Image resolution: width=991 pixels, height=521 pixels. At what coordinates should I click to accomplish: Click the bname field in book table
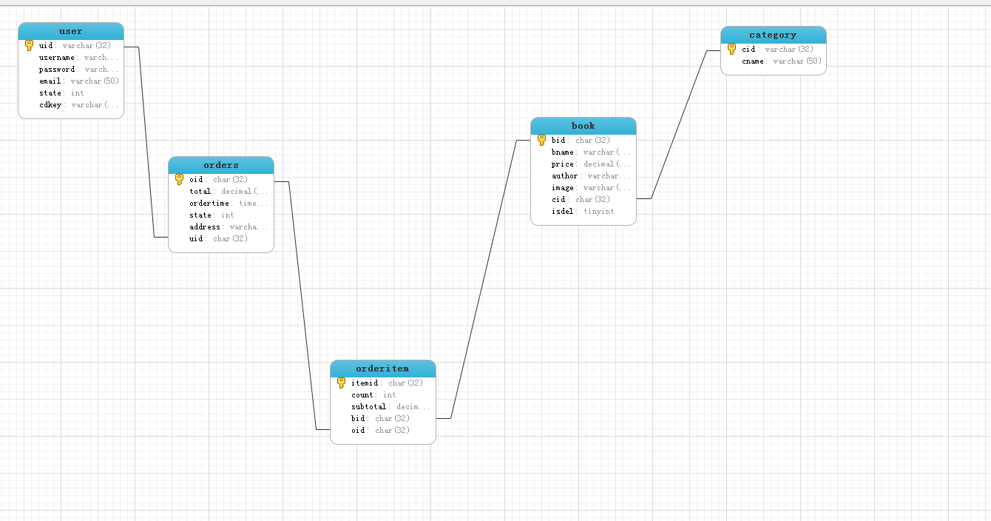coord(591,152)
